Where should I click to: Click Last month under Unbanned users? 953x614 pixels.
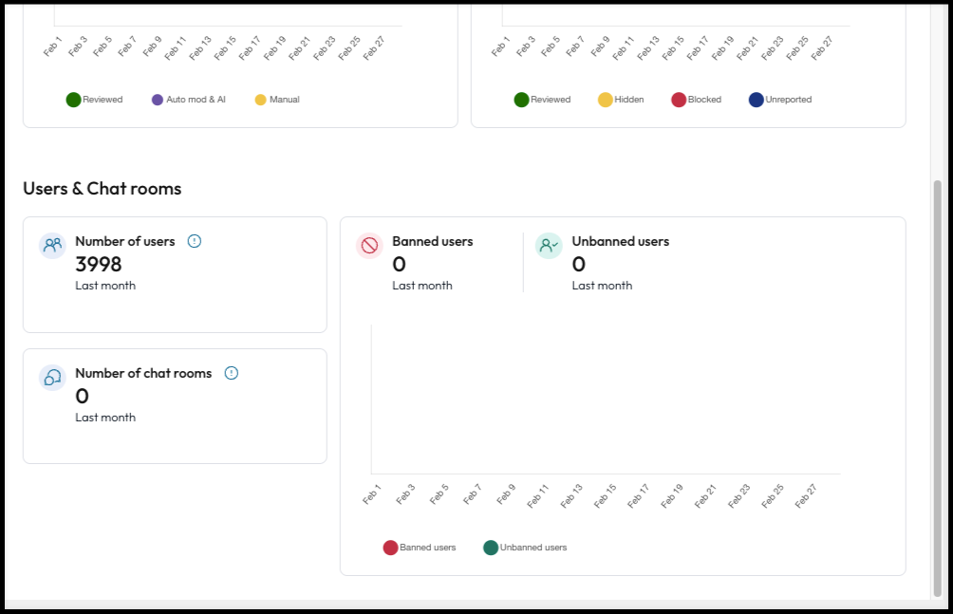point(603,286)
